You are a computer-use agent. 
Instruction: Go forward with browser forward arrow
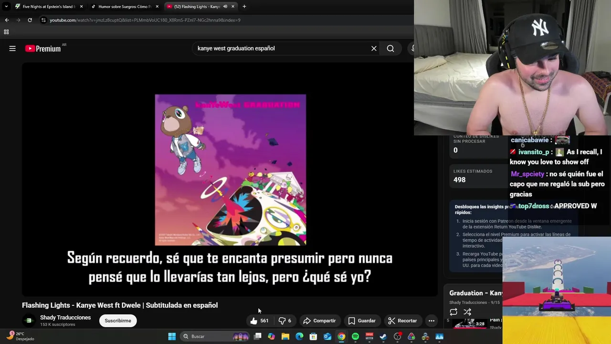(18, 20)
